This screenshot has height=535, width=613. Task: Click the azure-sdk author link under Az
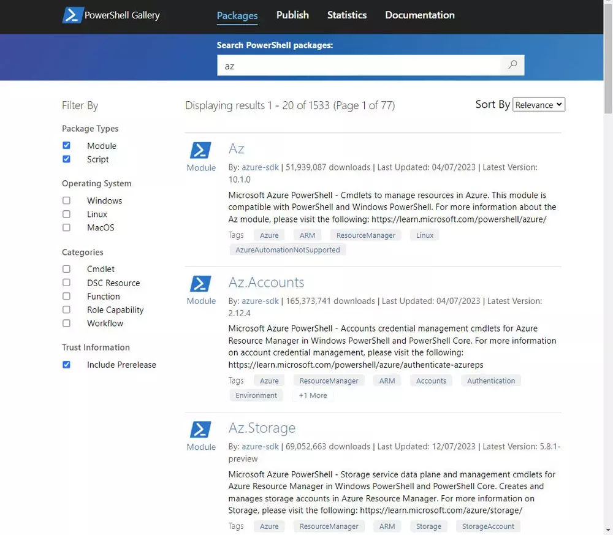(261, 167)
